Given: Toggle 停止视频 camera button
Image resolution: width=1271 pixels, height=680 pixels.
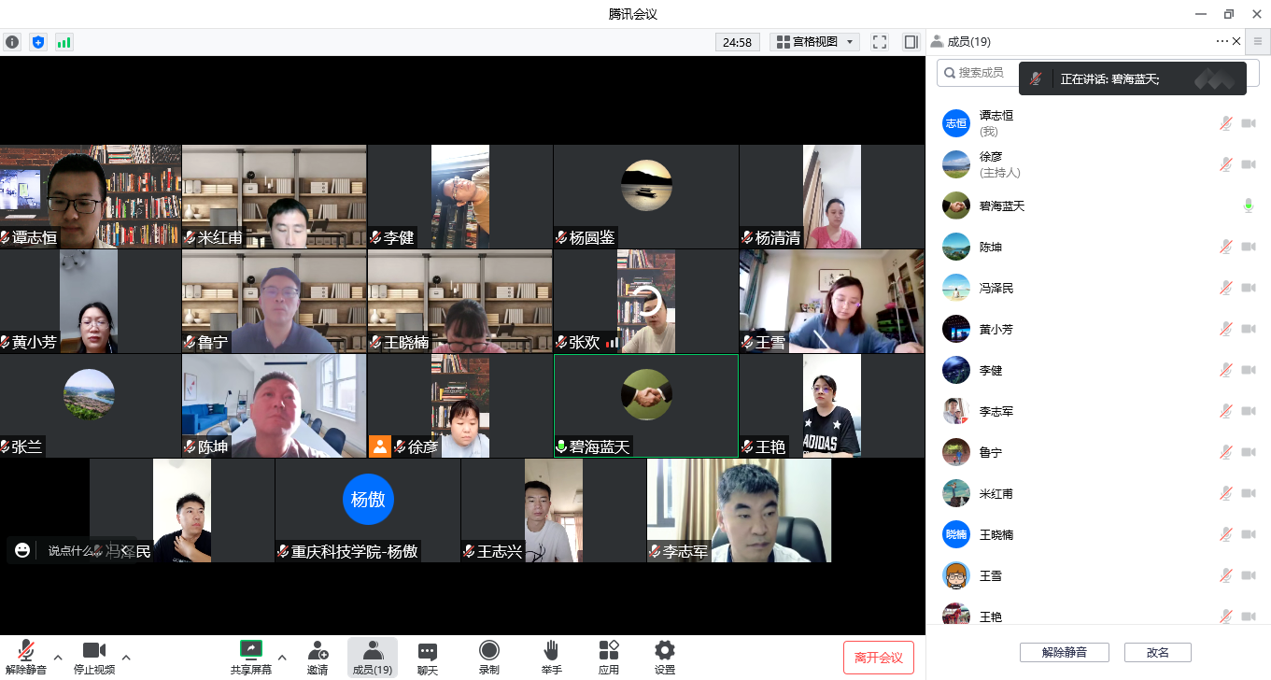Looking at the screenshot, I should click(94, 658).
